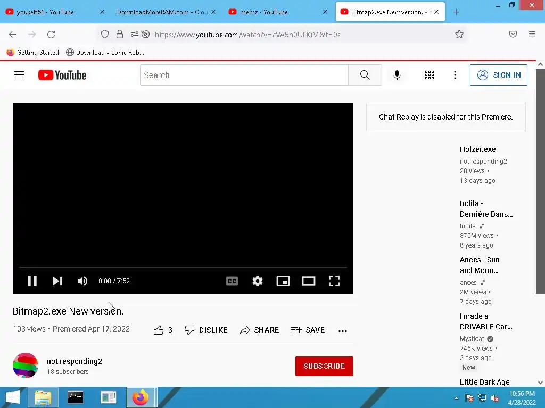Image resolution: width=545 pixels, height=408 pixels.
Task: Enable miniplayer mode
Action: (283, 280)
